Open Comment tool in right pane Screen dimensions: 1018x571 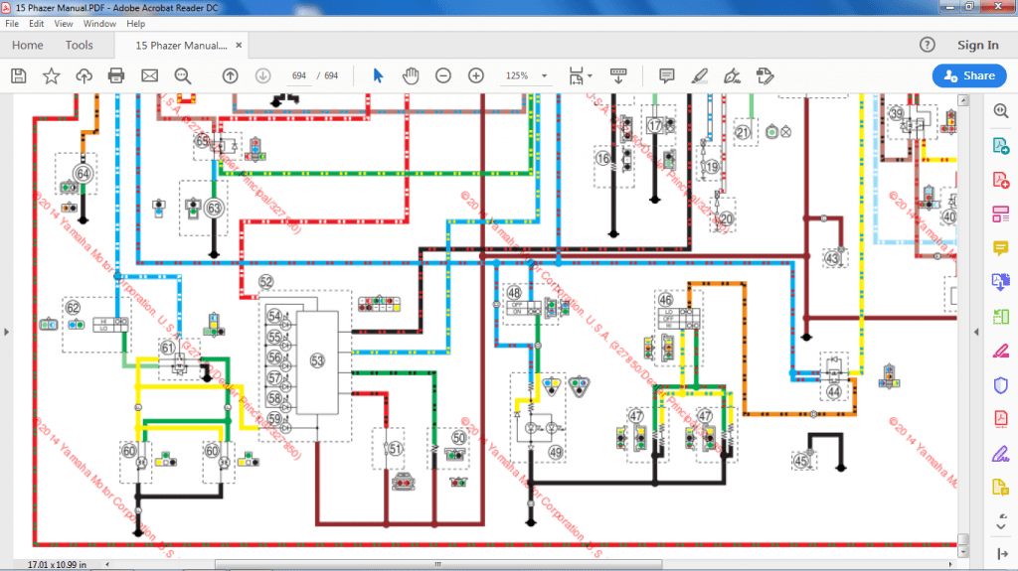click(1000, 248)
